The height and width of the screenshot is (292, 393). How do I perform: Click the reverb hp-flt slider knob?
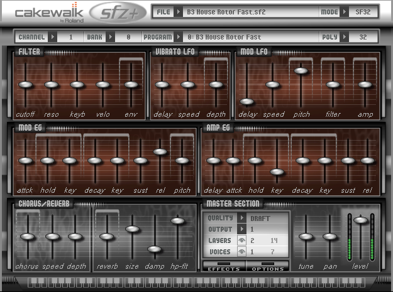click(178, 220)
